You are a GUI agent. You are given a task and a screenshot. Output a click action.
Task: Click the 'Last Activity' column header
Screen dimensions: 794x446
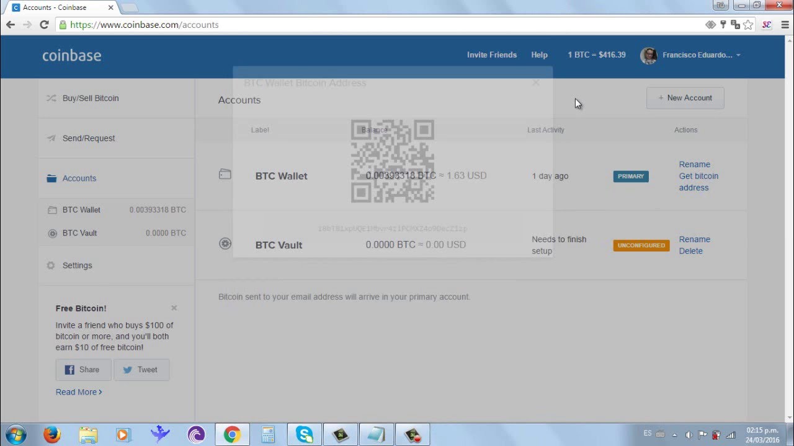pyautogui.click(x=546, y=130)
